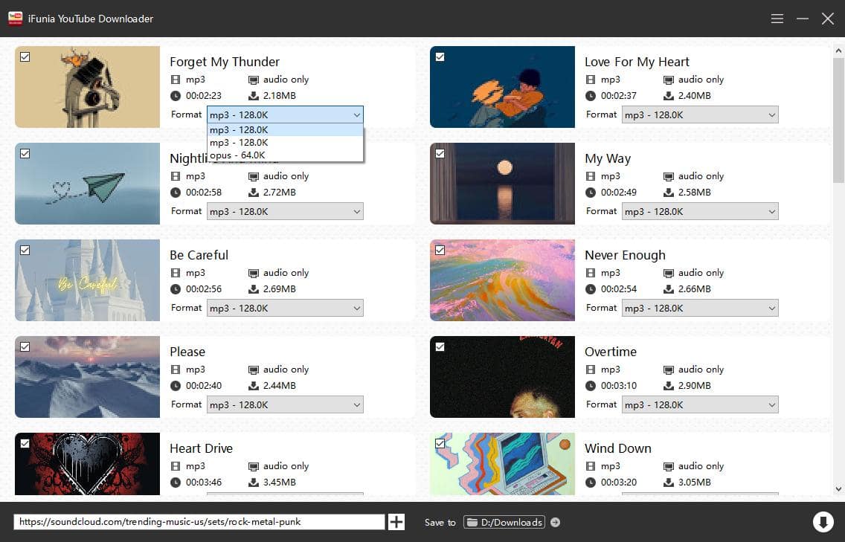Click the clock duration icon for My Way
Image resolution: width=845 pixels, height=542 pixels.
[x=591, y=193]
